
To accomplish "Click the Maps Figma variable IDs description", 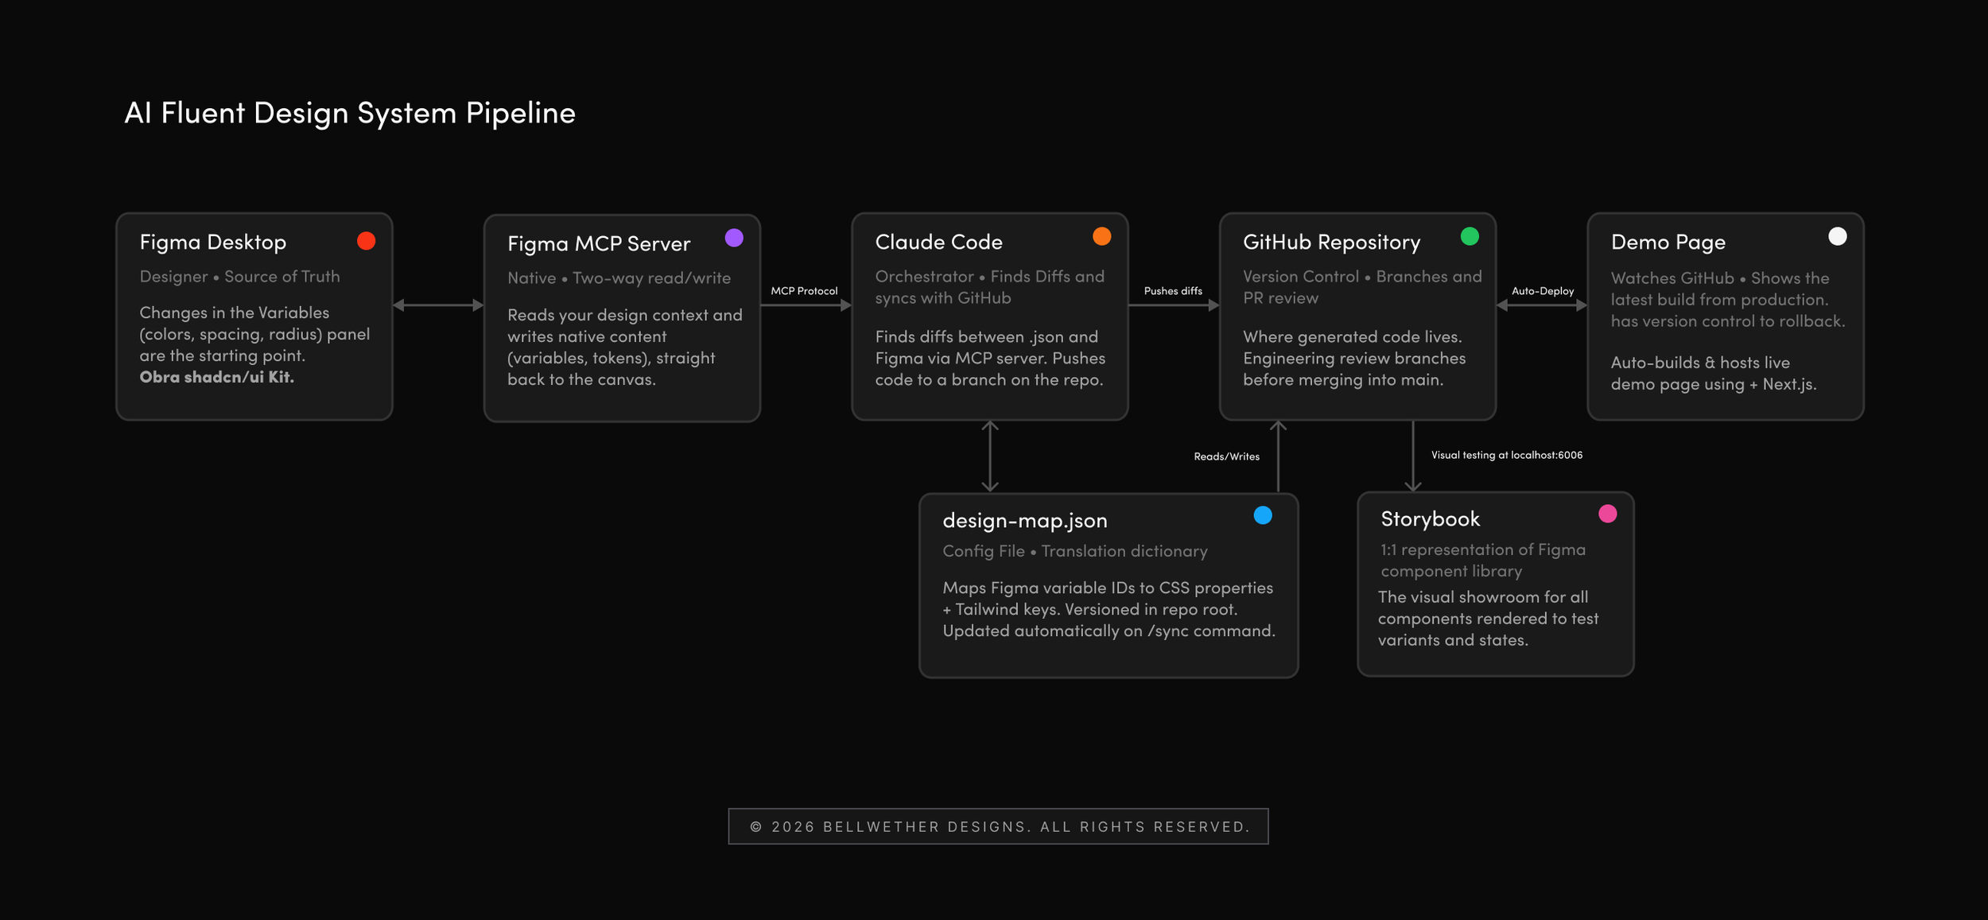I will click(1109, 609).
